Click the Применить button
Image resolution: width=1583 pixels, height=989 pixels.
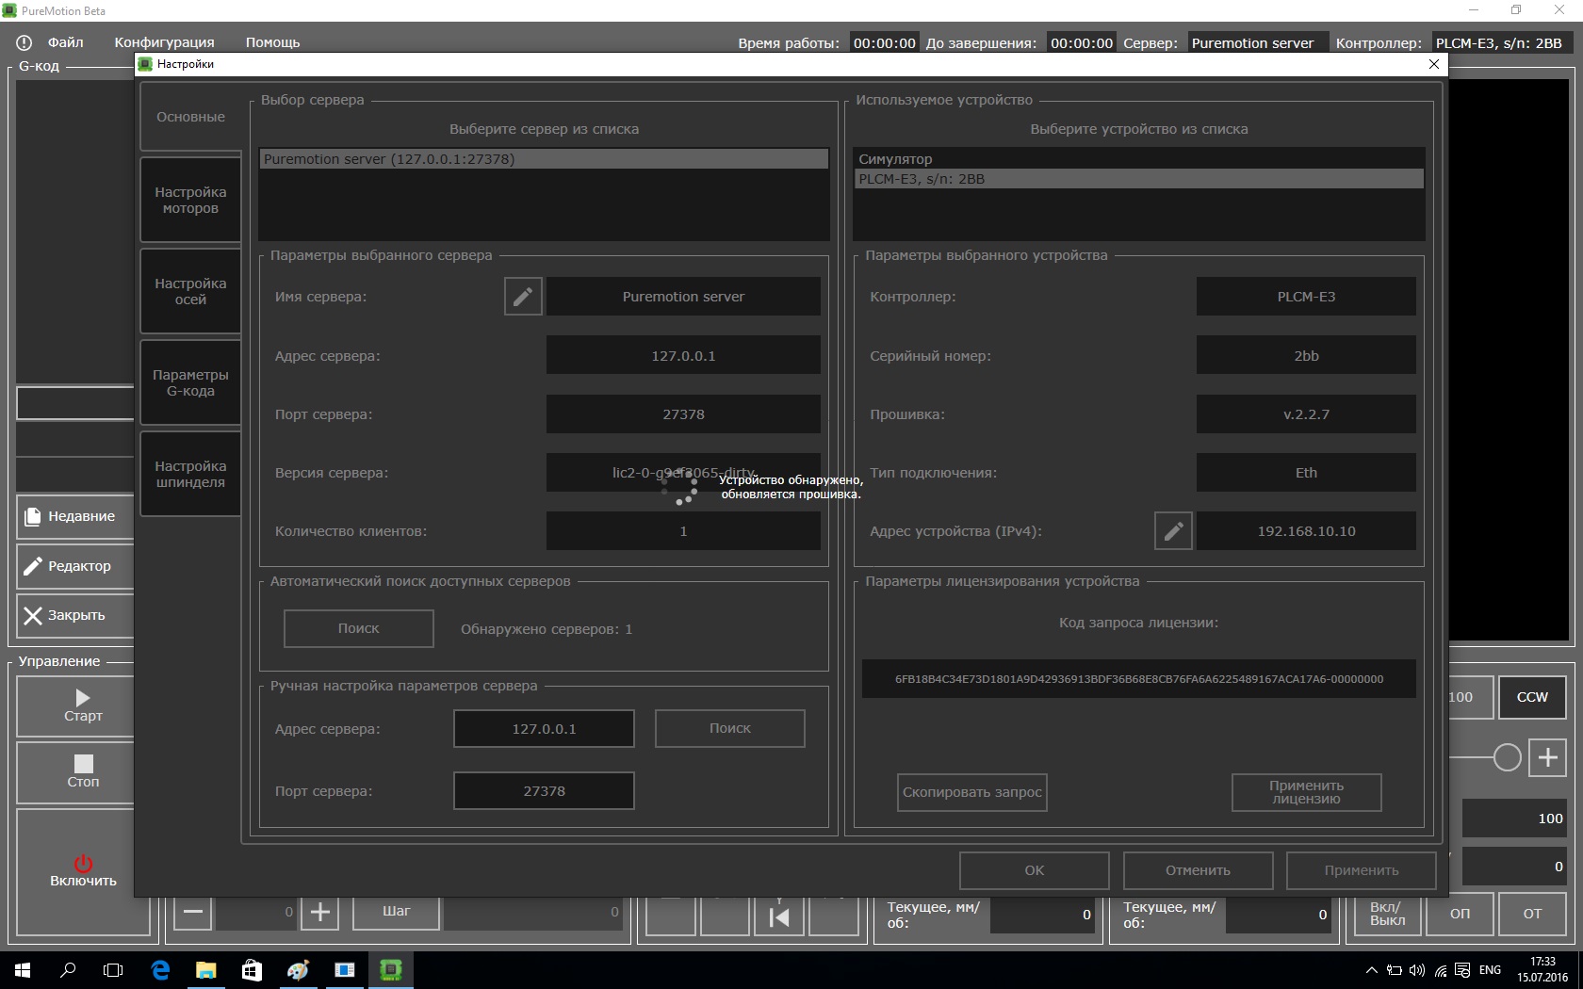[x=1362, y=870]
